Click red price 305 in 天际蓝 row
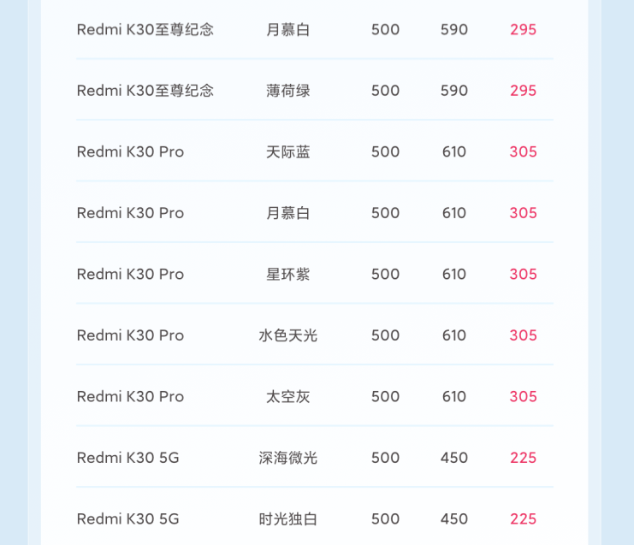The image size is (634, 545). 523,152
